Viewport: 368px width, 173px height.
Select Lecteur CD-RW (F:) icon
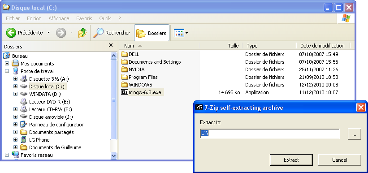[24, 109]
